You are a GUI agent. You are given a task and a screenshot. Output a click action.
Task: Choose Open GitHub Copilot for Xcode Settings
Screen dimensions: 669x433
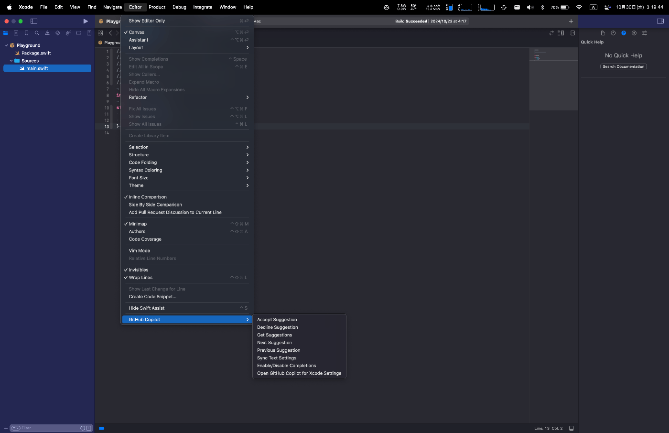pos(299,373)
